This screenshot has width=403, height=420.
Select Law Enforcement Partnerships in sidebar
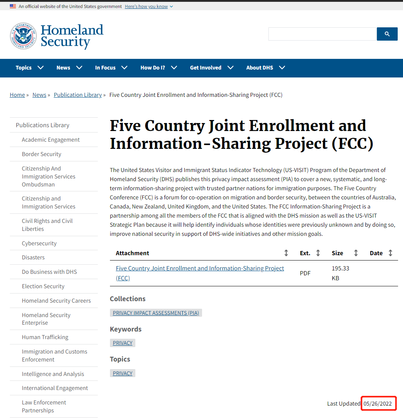44,406
